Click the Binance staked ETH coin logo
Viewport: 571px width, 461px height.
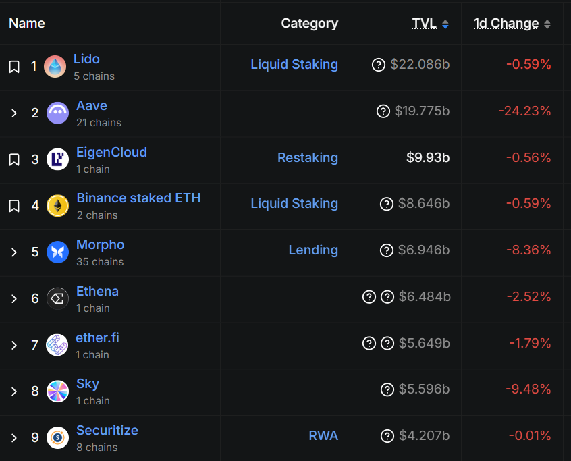pos(57,206)
